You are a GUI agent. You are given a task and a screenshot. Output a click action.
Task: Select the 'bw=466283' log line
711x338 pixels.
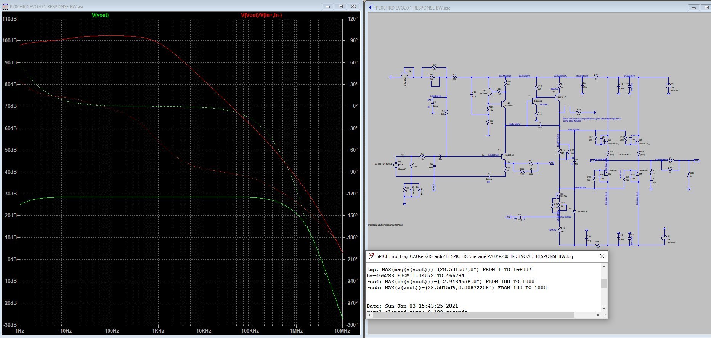pos(416,276)
